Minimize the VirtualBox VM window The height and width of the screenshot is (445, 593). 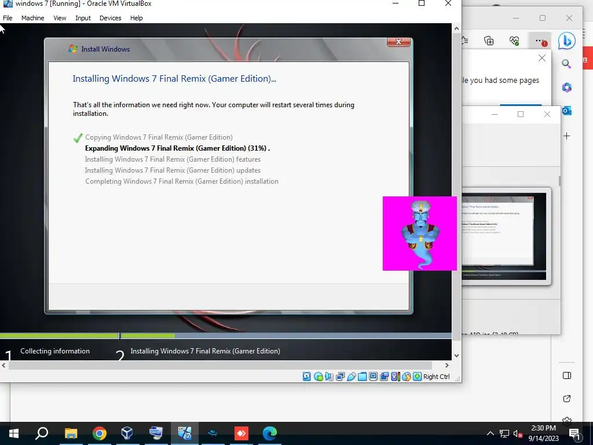(396, 3)
